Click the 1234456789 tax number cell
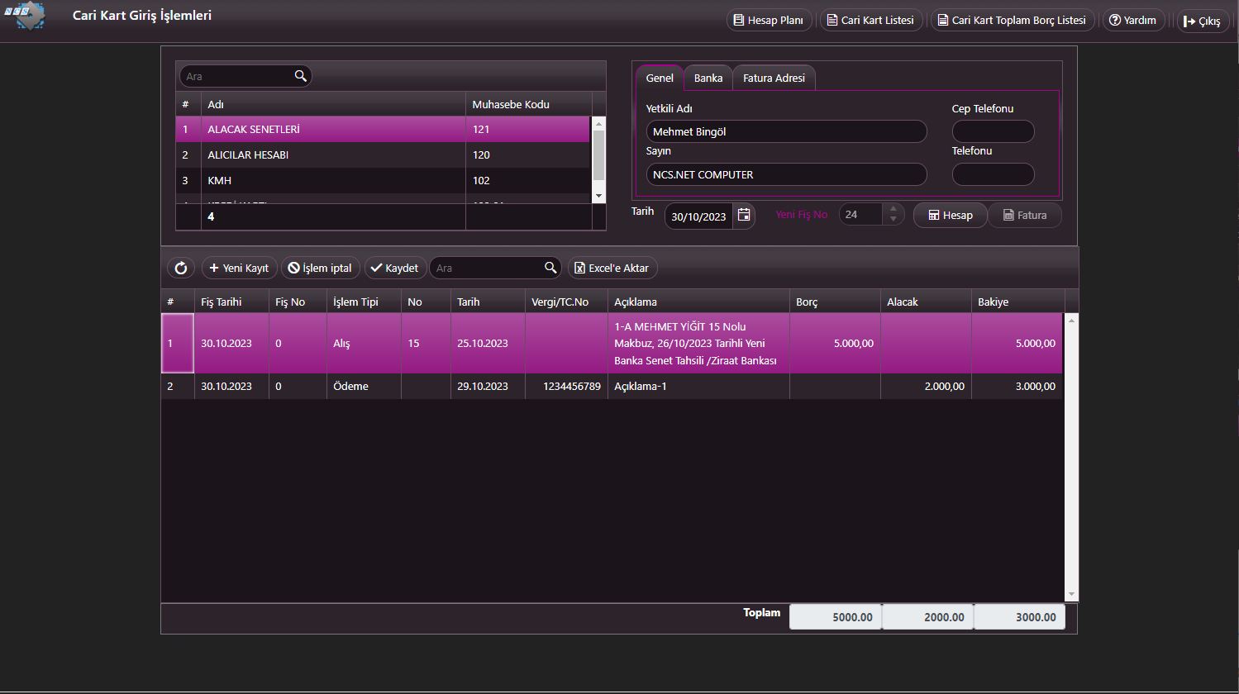The width and height of the screenshot is (1239, 694). click(x=566, y=386)
